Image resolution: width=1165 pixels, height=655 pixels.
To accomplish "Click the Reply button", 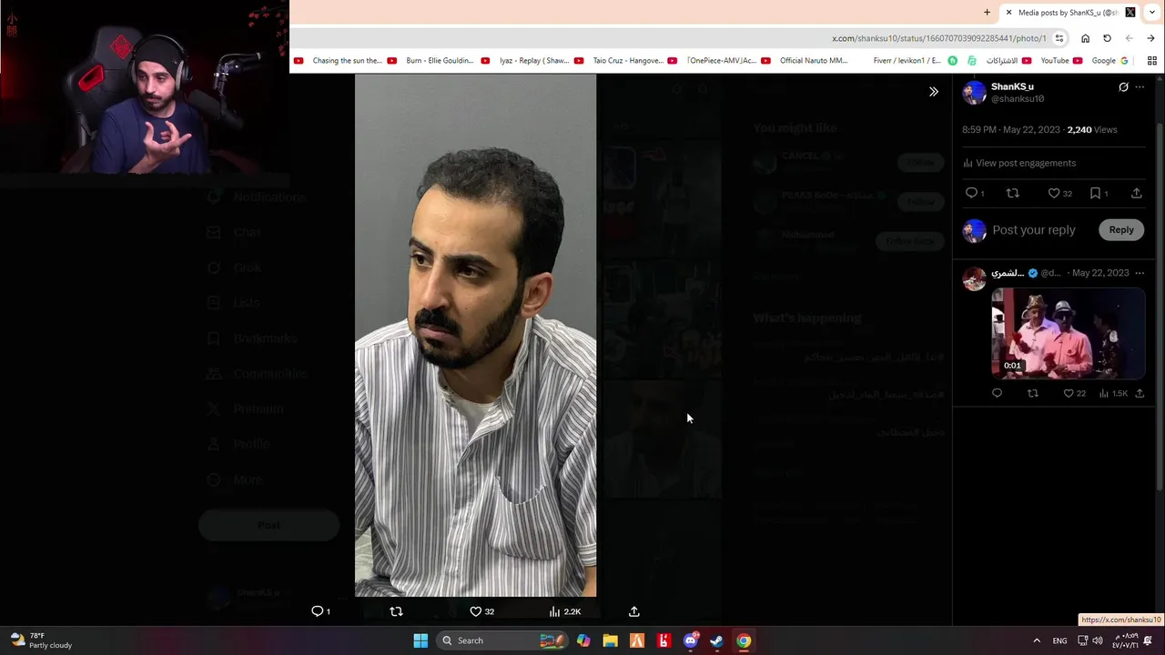I will 1121,230.
